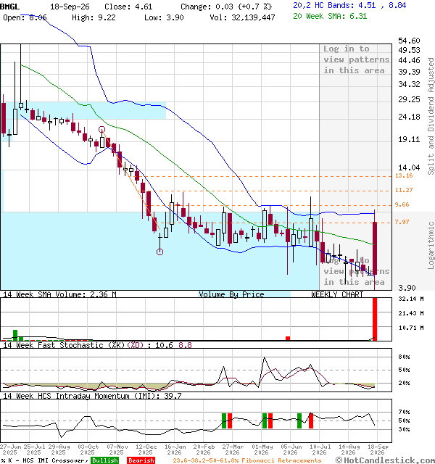Click the green Bullish legend badge
Image resolution: width=435 pixels, height=464 pixels.
(x=104, y=460)
